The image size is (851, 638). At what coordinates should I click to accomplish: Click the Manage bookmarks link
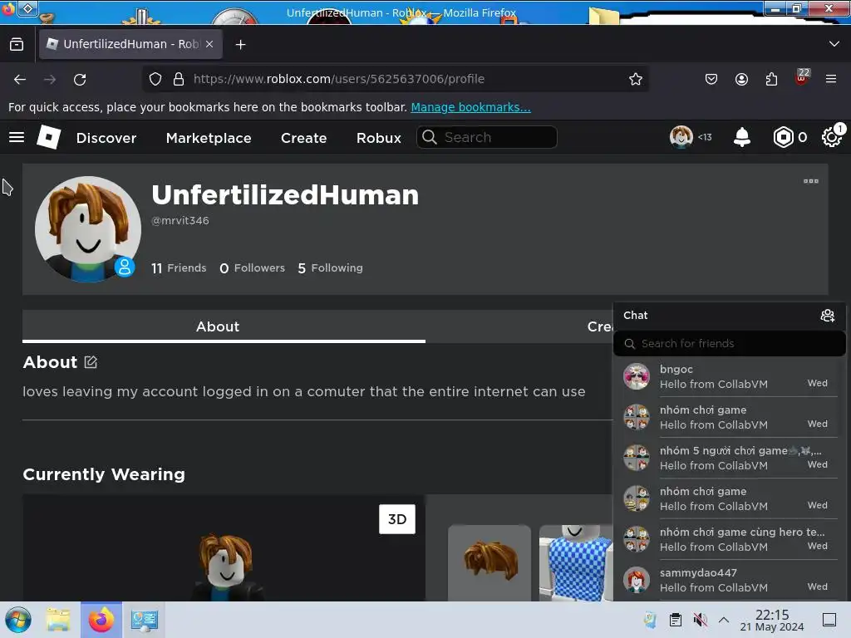(470, 107)
